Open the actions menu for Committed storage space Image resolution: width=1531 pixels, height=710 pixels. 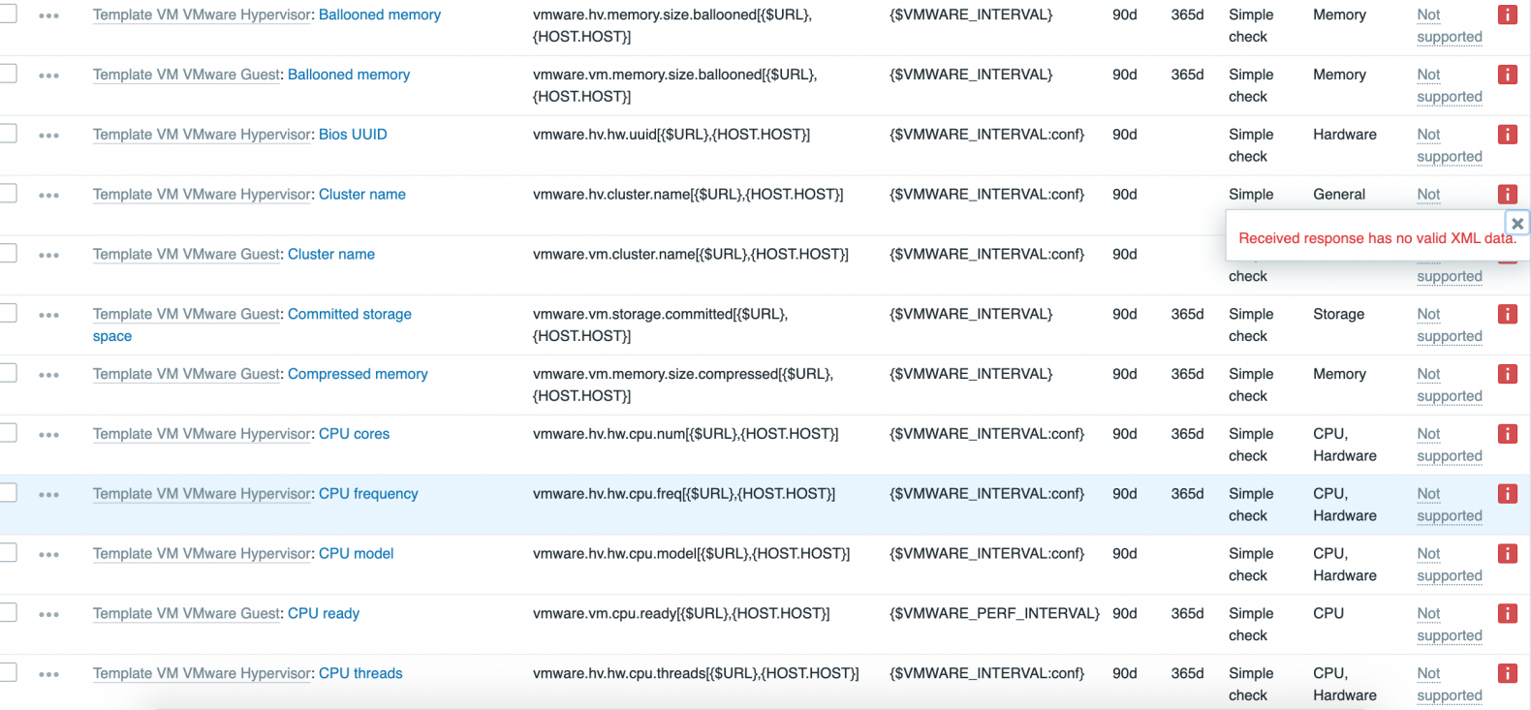(x=49, y=316)
